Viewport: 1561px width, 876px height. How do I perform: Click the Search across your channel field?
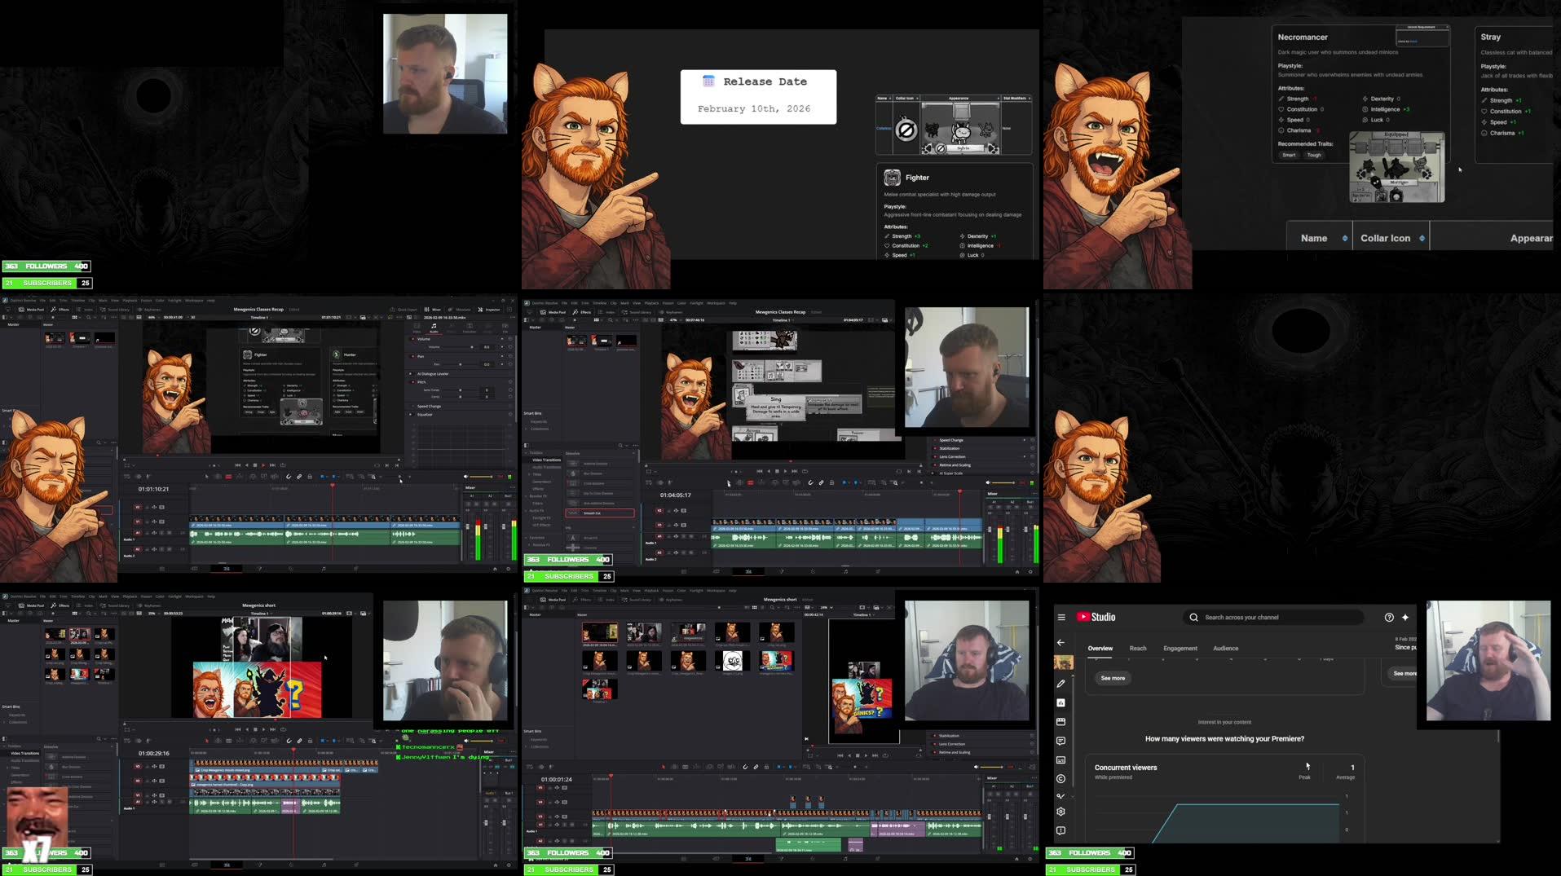[1273, 617]
